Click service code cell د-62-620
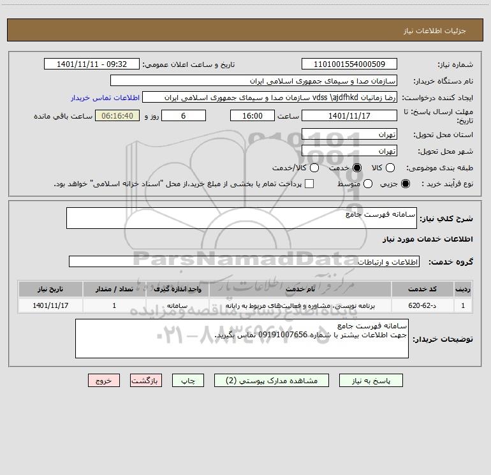Image resolution: width=491 pixels, height=475 pixels. tap(422, 305)
